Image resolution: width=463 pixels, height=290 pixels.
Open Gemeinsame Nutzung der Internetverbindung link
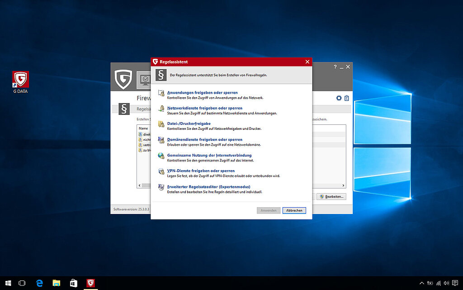[x=209, y=155]
